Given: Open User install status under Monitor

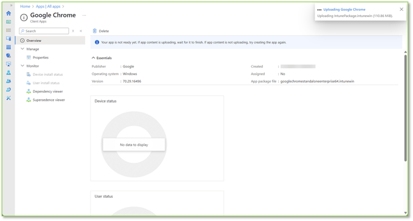Looking at the screenshot, I should pos(46,83).
